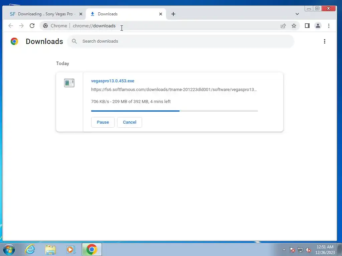Show hidden system tray icons
The height and width of the screenshot is (256, 342).
pyautogui.click(x=284, y=250)
